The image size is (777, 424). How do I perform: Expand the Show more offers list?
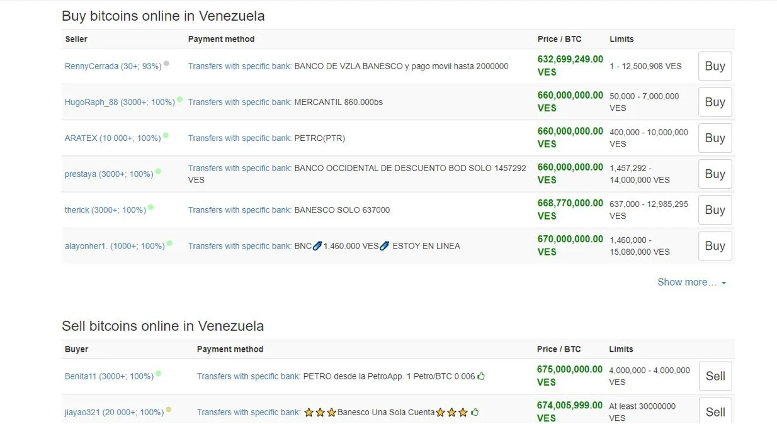(691, 282)
